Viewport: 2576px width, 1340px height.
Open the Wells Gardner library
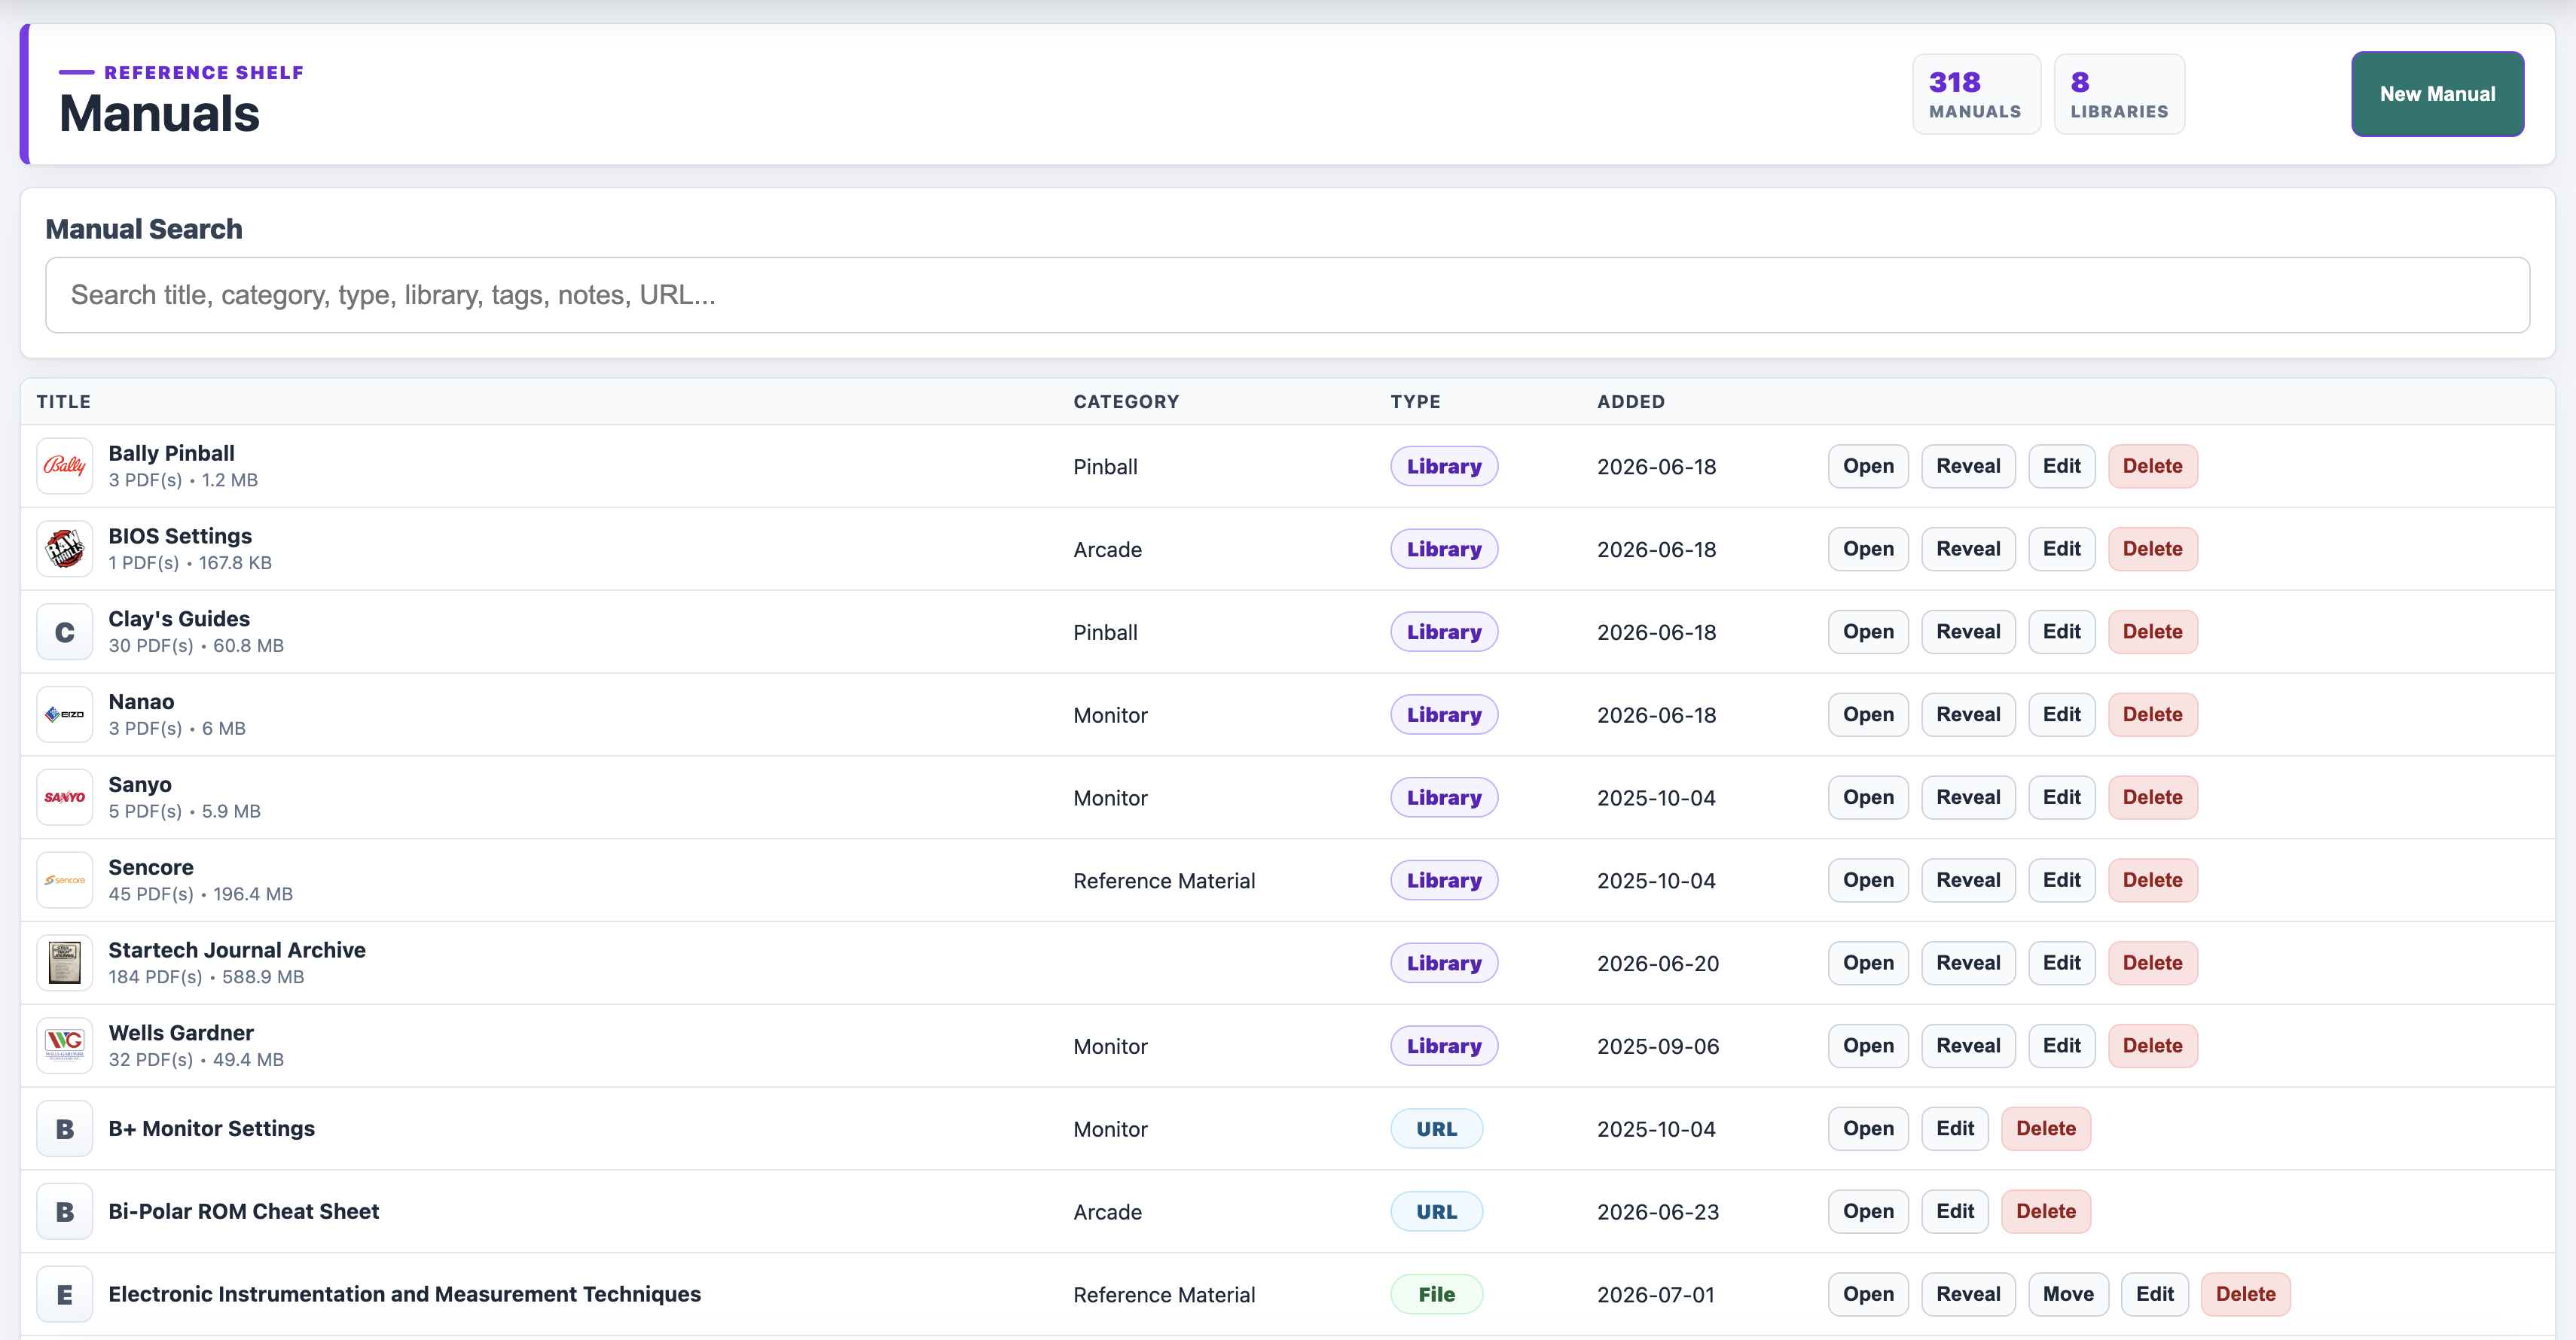tap(1868, 1047)
